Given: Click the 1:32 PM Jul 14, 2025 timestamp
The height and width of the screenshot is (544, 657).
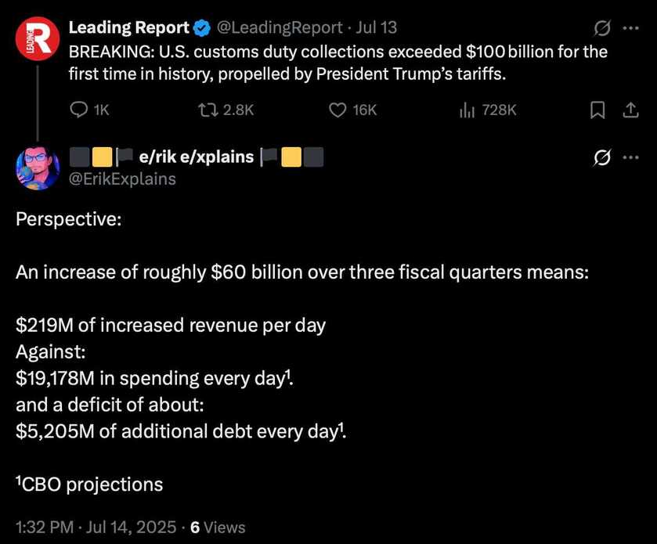Looking at the screenshot, I should point(96,528).
